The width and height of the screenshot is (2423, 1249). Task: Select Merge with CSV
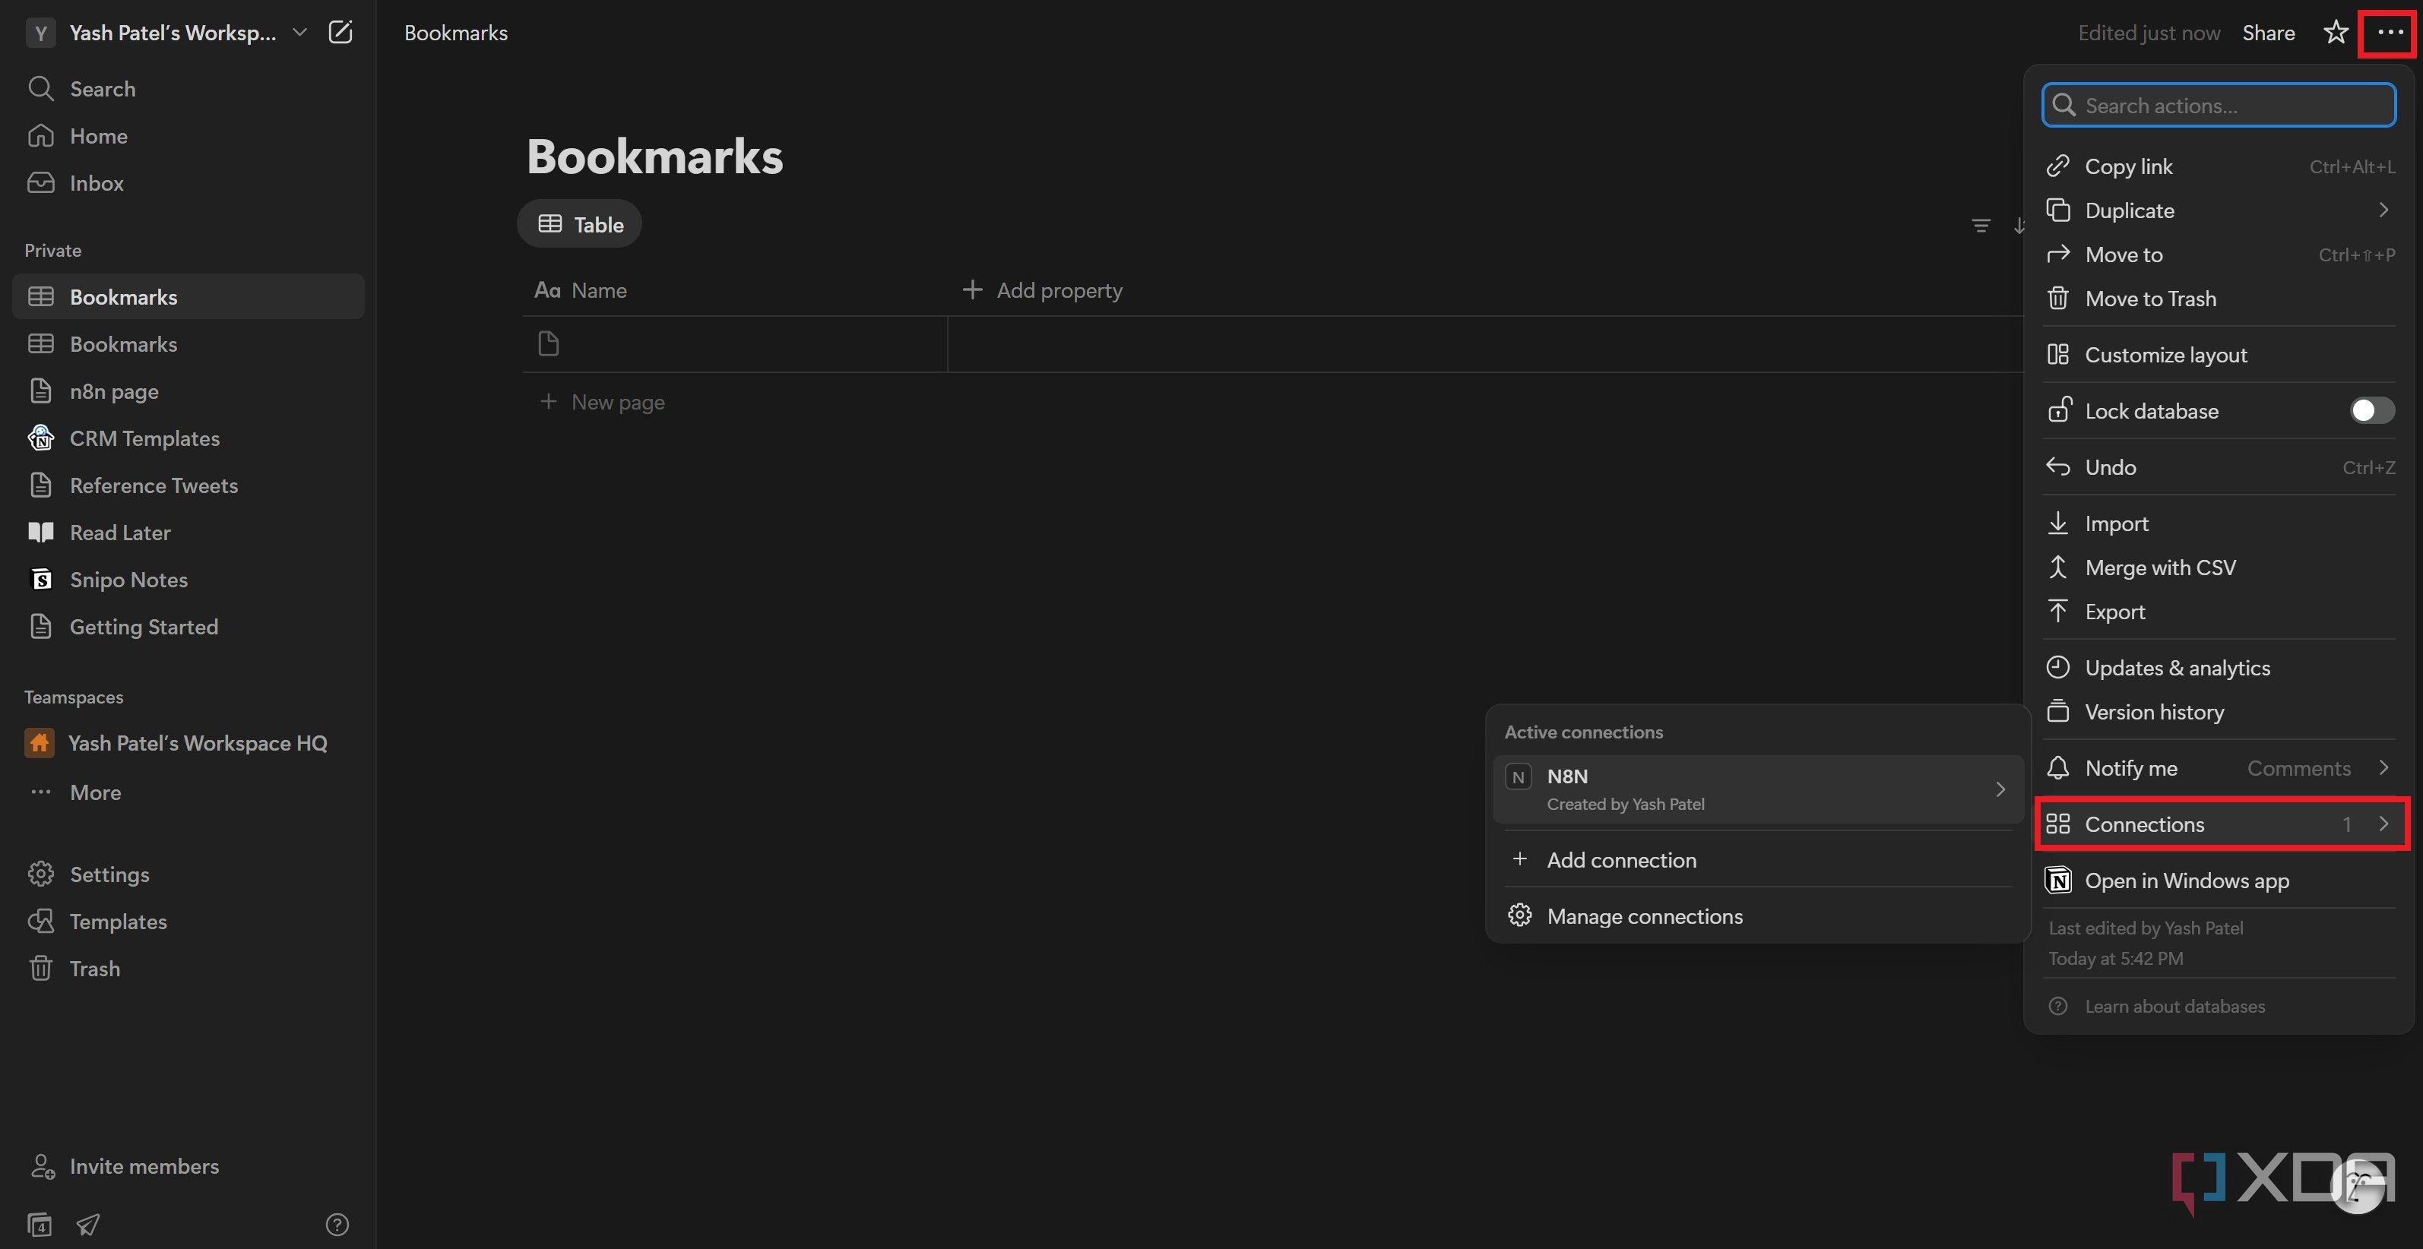(x=2219, y=567)
